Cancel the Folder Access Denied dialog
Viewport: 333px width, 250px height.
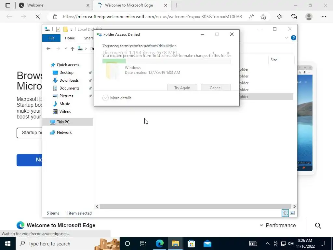point(216,88)
